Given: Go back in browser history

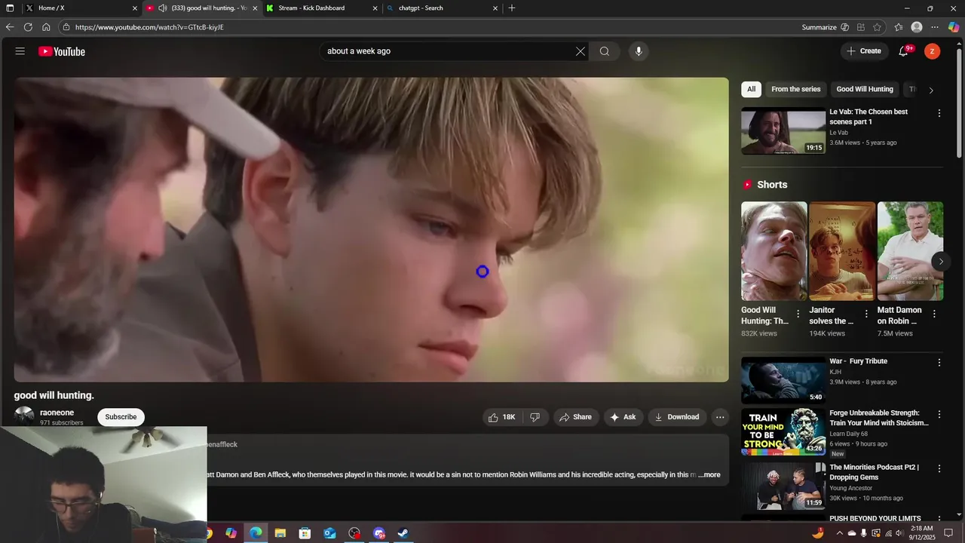Looking at the screenshot, I should point(10,27).
